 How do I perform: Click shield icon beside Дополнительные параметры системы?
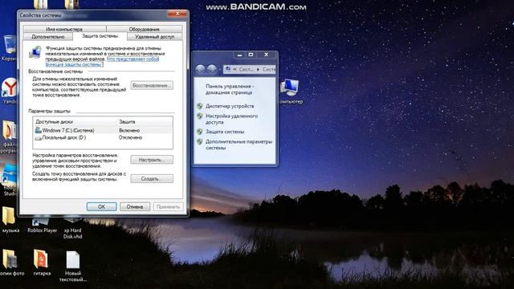pyautogui.click(x=200, y=142)
